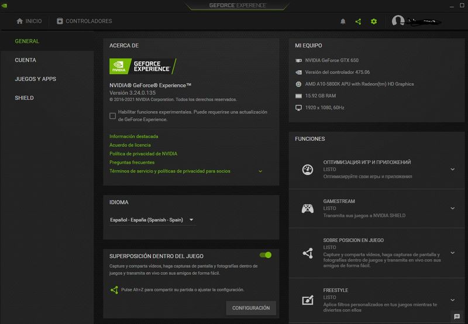
Task: Open the feedback chat icon
Action: (457, 316)
